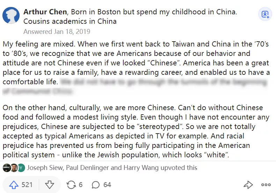Click the "upvoted this" text

coord(179,168)
